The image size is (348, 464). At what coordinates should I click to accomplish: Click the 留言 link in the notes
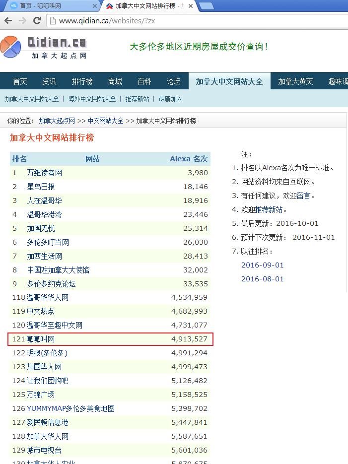303,196
